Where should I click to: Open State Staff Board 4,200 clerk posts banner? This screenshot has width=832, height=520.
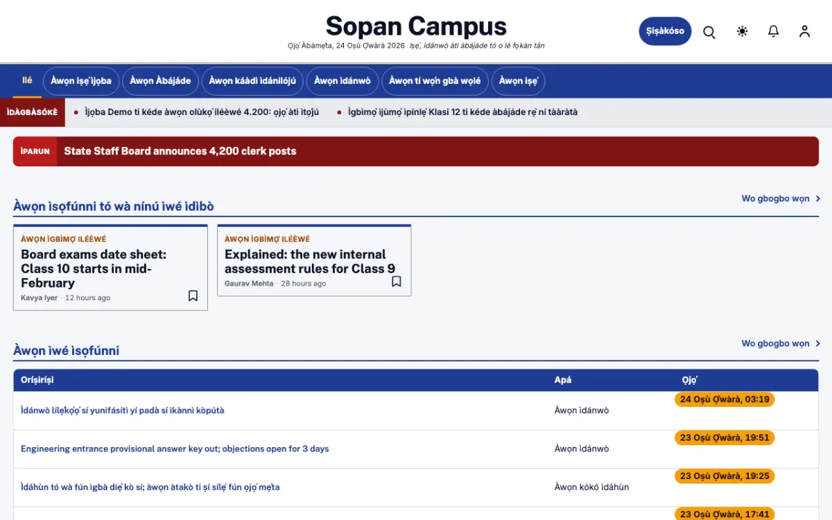[x=416, y=151]
